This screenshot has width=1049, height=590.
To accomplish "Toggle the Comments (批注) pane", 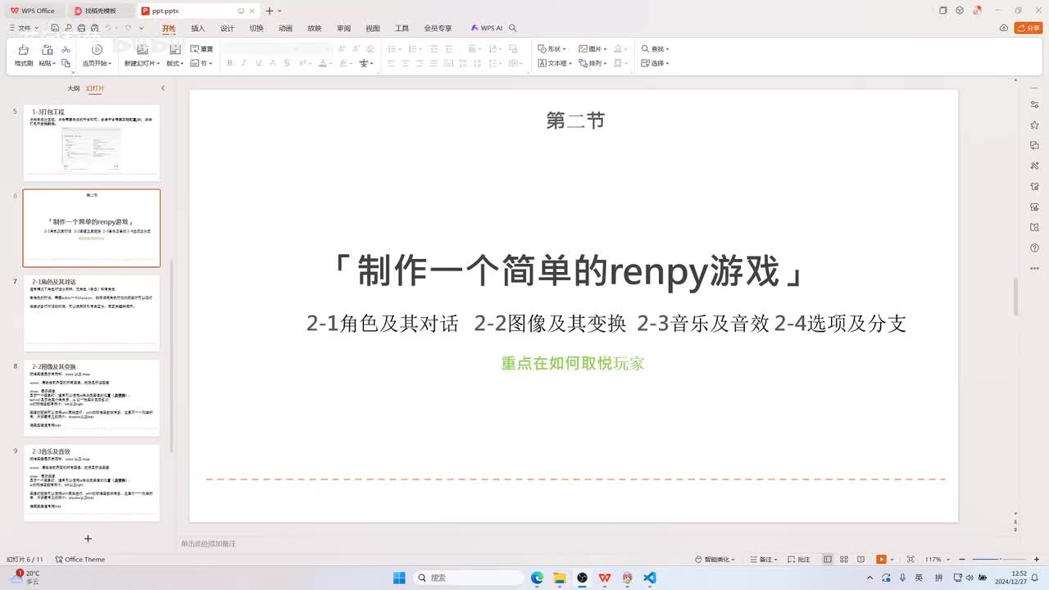I will click(799, 559).
